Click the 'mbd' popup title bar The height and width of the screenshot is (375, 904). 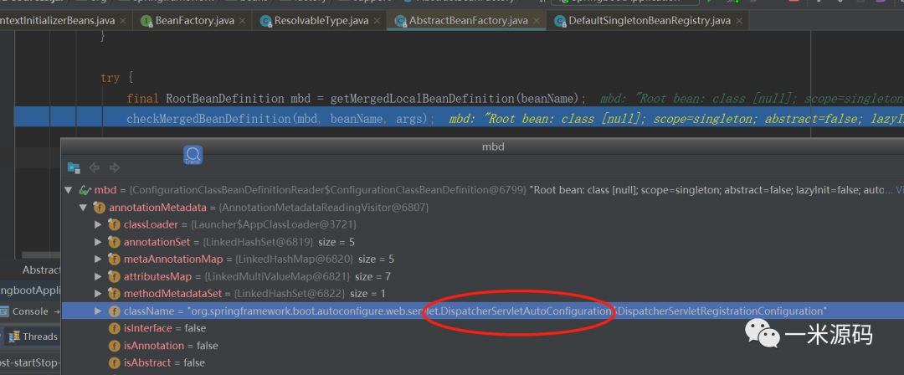[x=483, y=146]
